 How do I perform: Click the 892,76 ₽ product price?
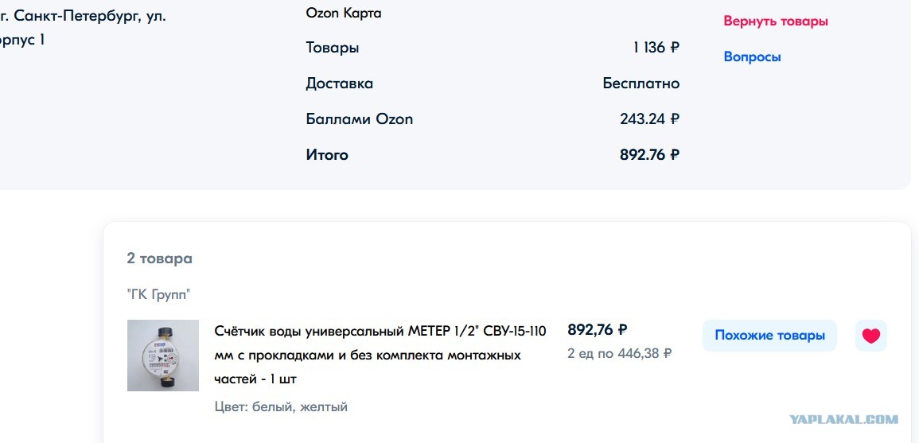coord(598,330)
